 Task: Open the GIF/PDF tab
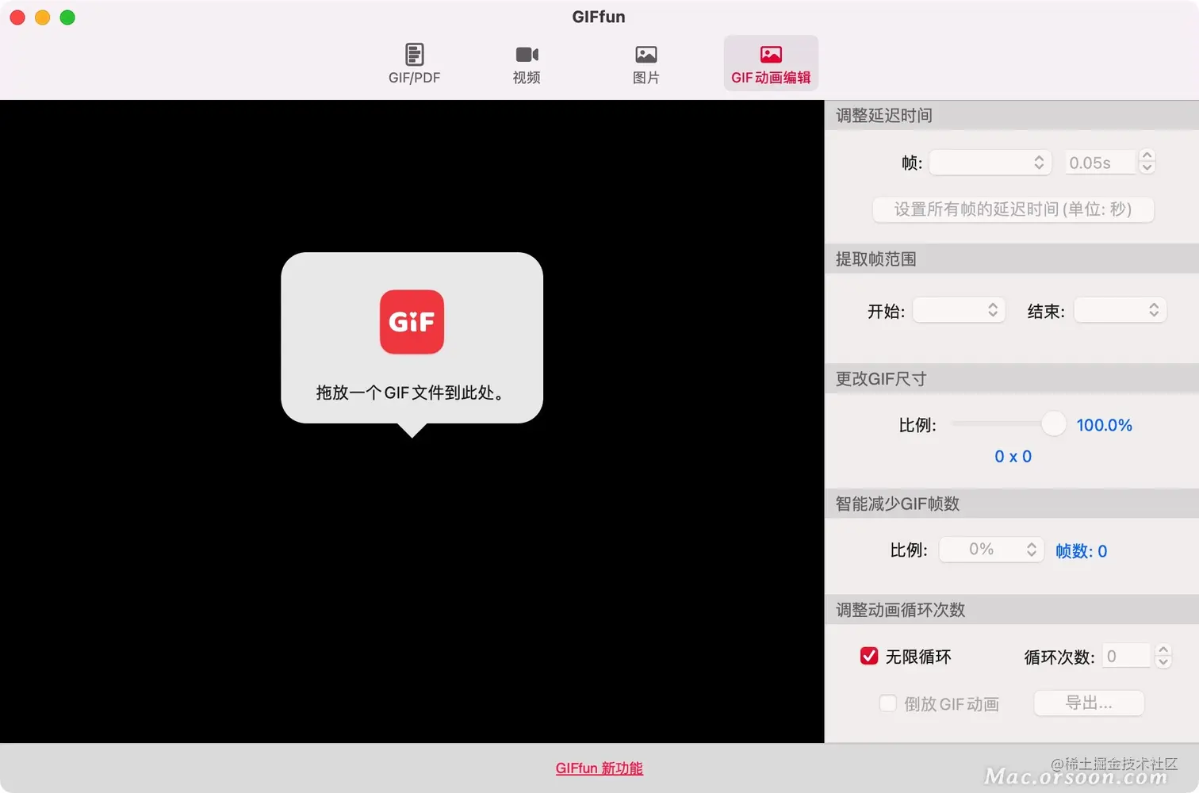tap(414, 63)
